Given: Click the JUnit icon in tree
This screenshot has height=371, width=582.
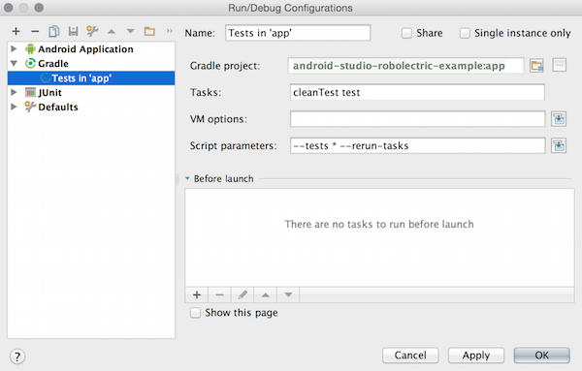Looking at the screenshot, I should pos(30,92).
